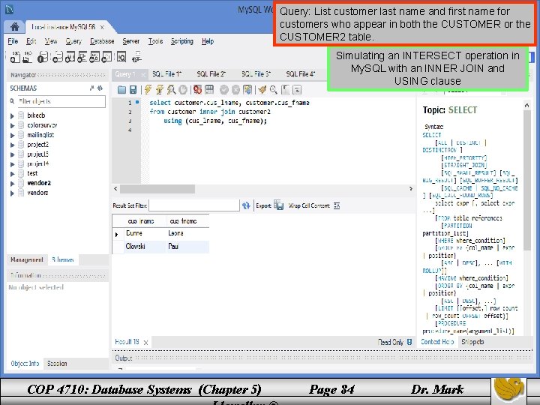Search table data icon in main toolbar
Viewport: 540px width, 405px height.
tap(121, 57)
